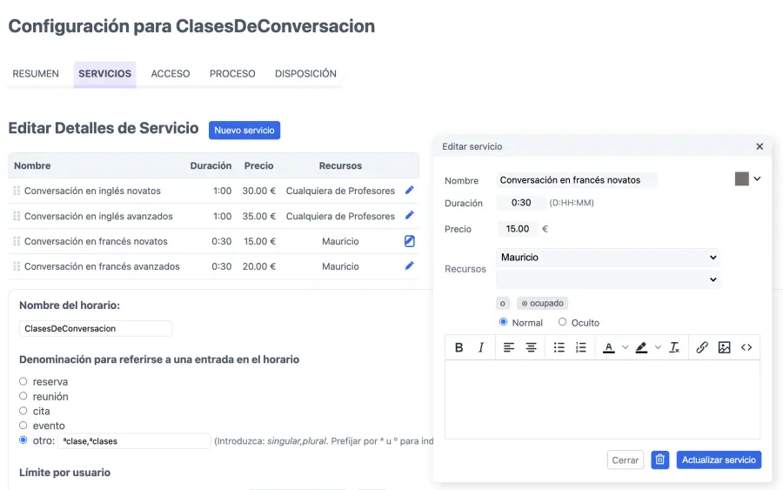Click the Nuevo servicio button
783x490 pixels.
click(244, 131)
